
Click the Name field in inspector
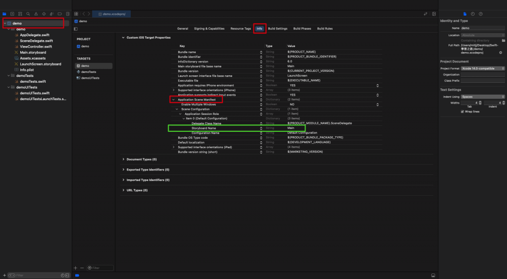[483, 28]
